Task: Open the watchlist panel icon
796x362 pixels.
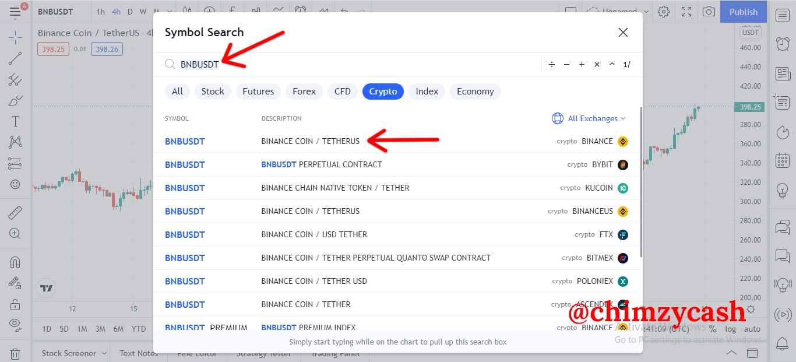Action: 783,15
